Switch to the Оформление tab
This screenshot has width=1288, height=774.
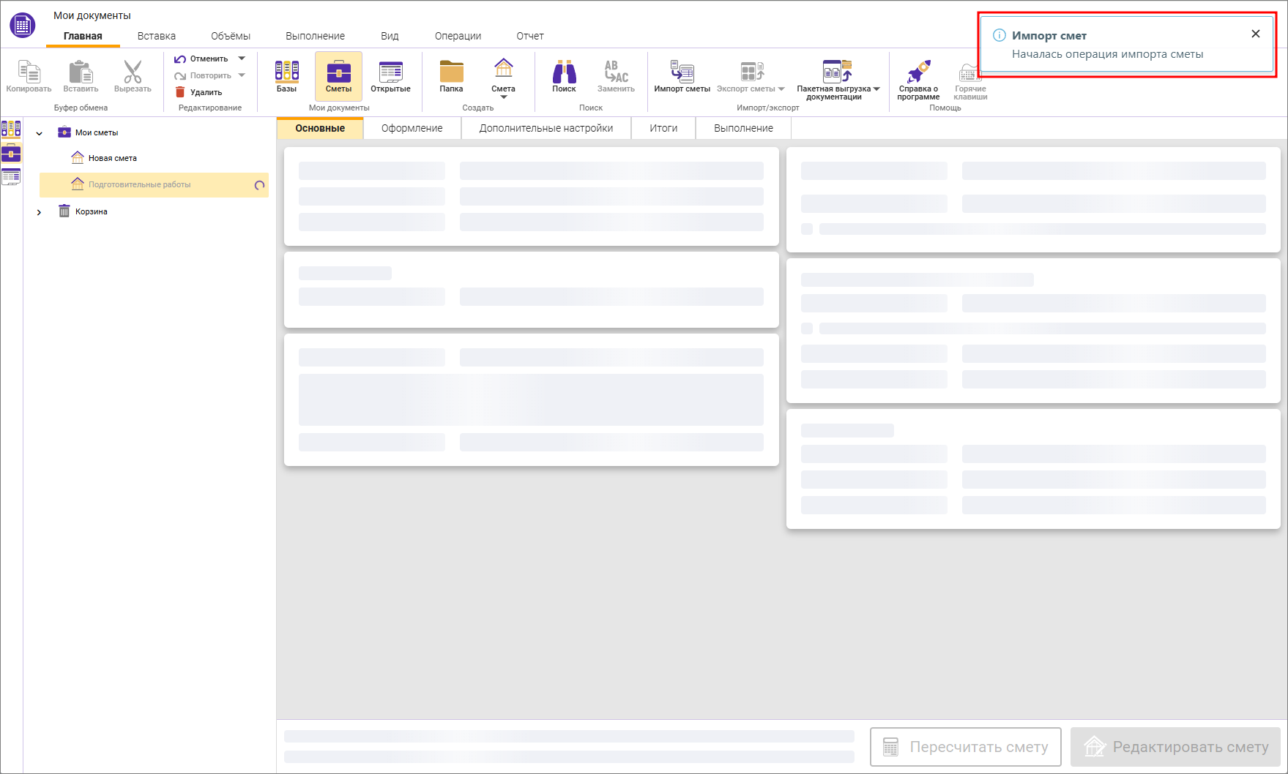(x=412, y=128)
